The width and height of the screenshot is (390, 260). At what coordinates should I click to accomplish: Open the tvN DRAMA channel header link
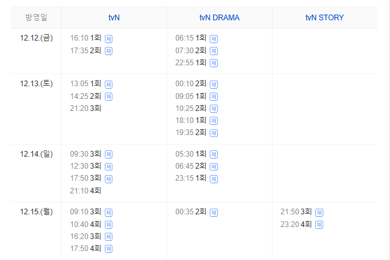click(x=219, y=18)
